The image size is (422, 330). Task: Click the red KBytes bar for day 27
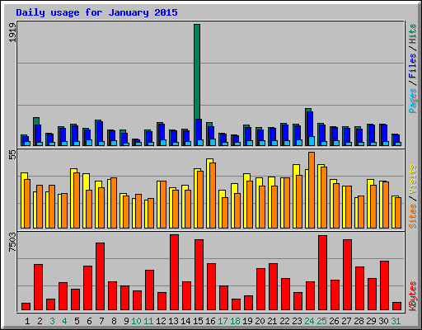click(347, 275)
